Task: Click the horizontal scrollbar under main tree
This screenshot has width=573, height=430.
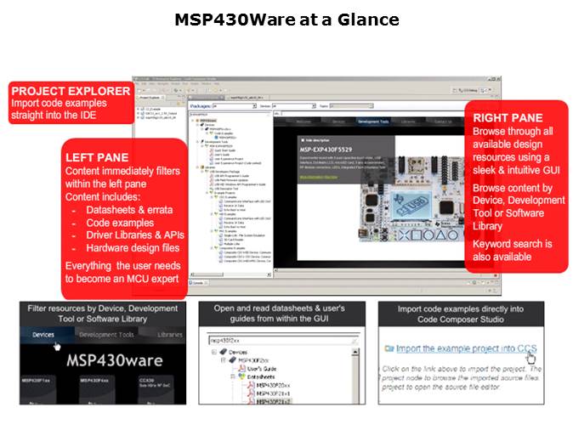Action: coord(230,274)
